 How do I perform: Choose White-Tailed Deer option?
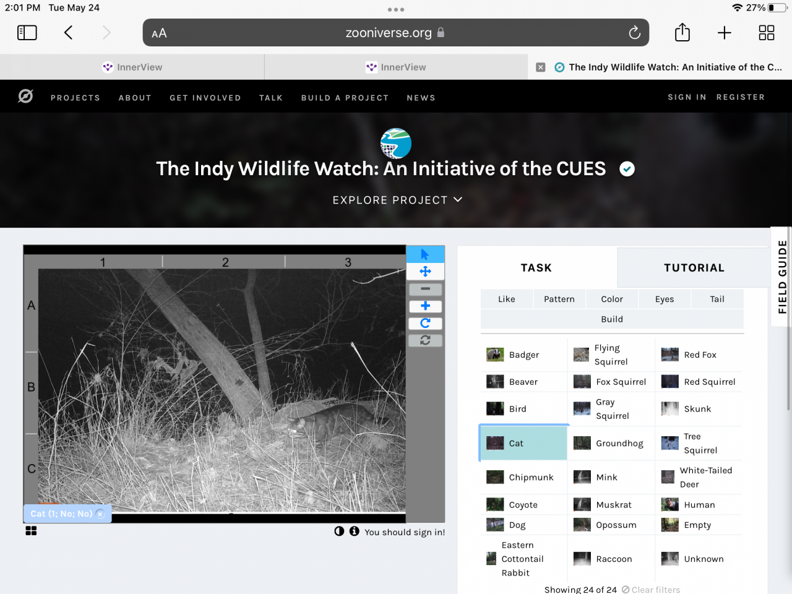(x=699, y=477)
